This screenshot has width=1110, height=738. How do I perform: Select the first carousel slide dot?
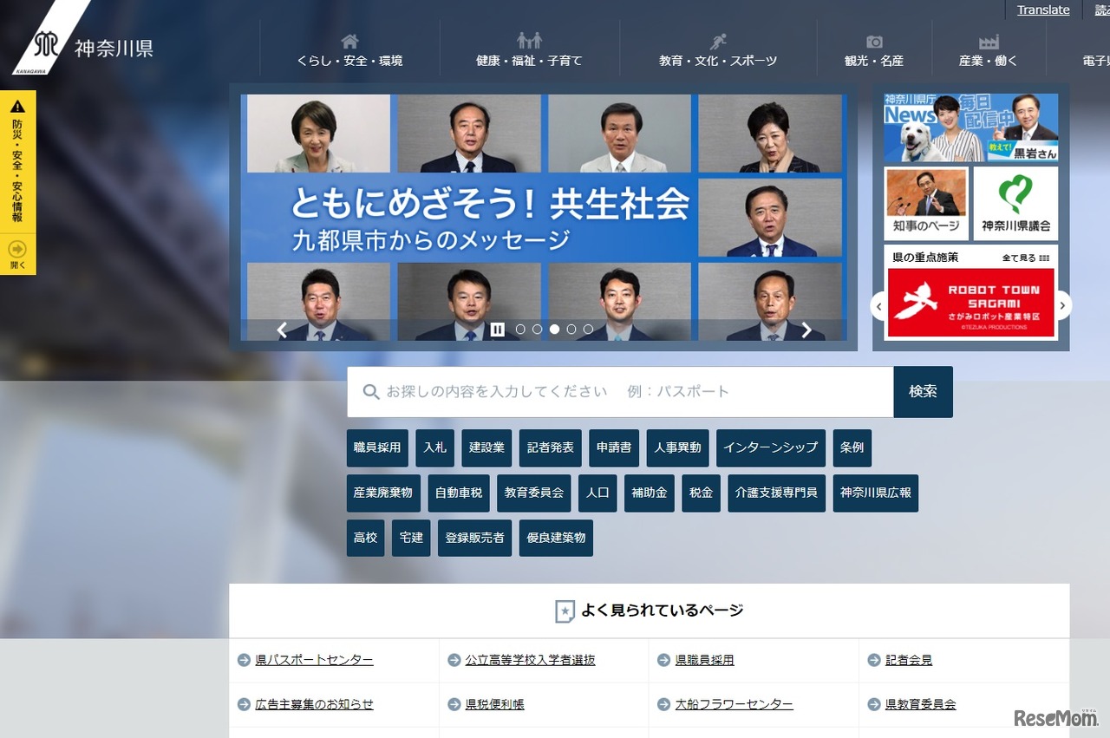(x=520, y=330)
